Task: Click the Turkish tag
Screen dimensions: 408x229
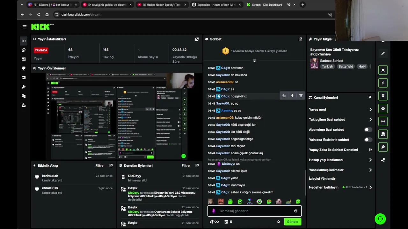Action: coord(327,66)
